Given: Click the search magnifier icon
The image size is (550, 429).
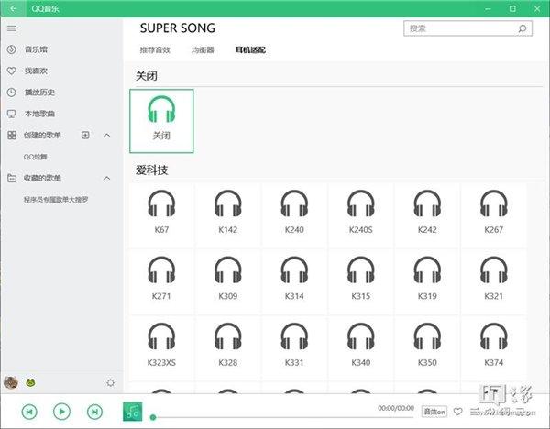Looking at the screenshot, I should click(522, 28).
